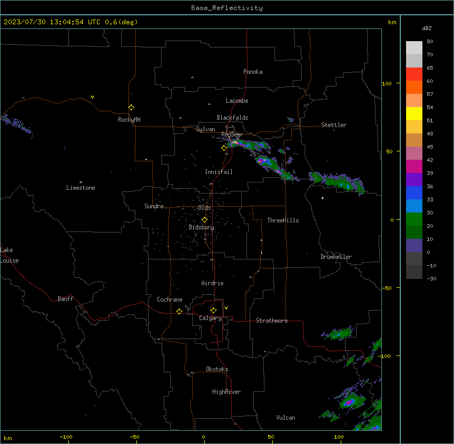Select the green 20-30 dBZ legend swatch

414,219
